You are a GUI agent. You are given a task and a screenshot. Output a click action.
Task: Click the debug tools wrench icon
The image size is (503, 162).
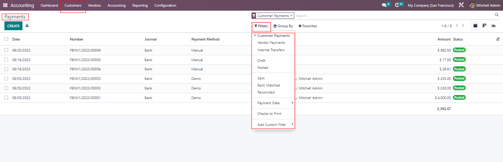pyautogui.click(x=461, y=5)
